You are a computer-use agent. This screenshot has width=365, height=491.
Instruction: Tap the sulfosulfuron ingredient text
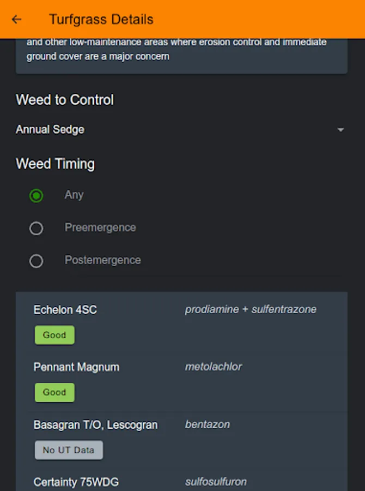click(x=216, y=481)
